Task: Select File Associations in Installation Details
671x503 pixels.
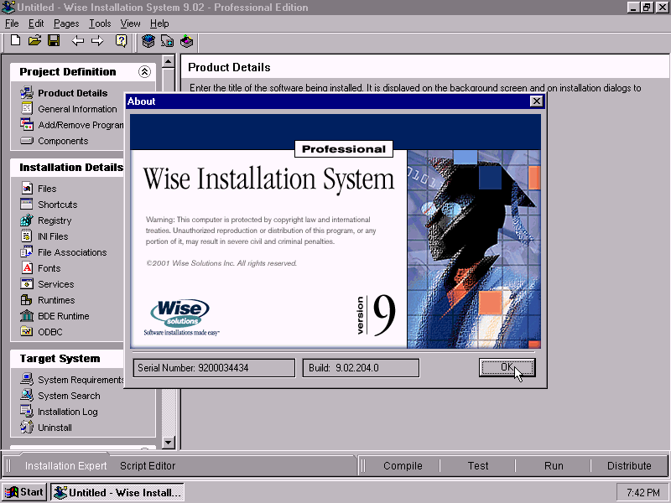Action: 72,252
